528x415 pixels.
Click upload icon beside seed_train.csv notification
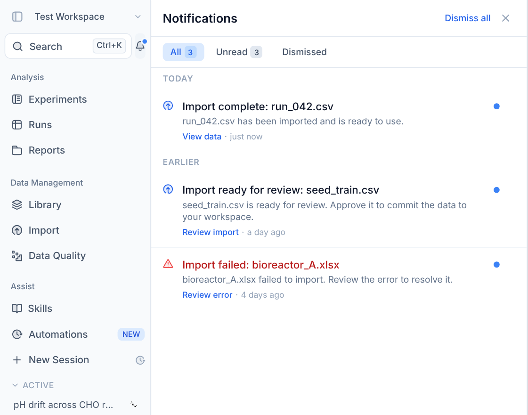(168, 189)
